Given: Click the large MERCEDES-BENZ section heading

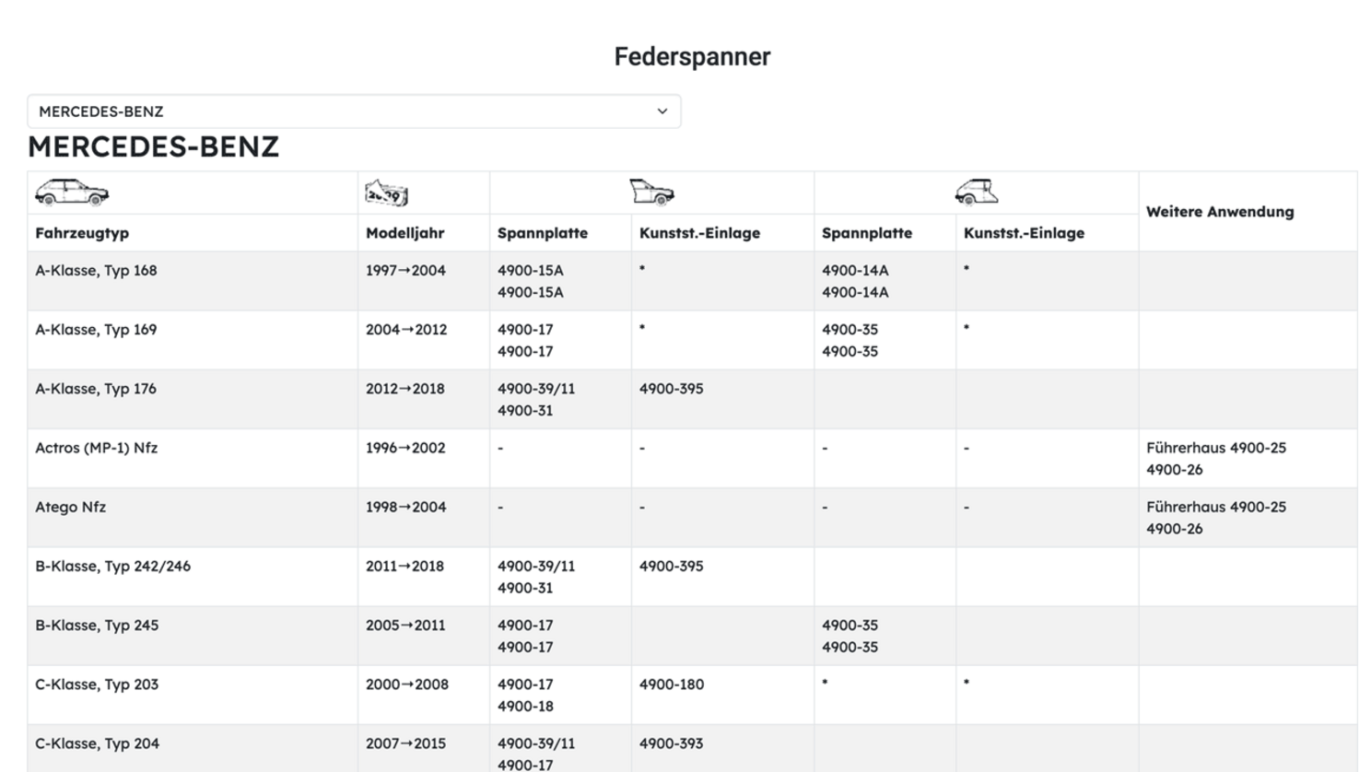Looking at the screenshot, I should click(x=153, y=147).
